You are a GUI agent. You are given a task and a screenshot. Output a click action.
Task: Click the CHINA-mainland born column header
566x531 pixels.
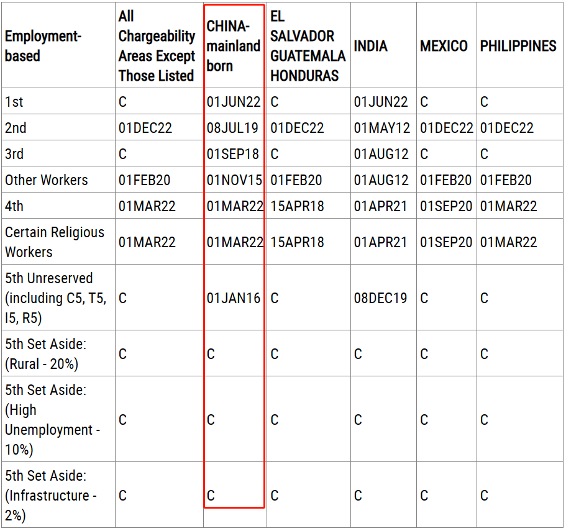[x=234, y=46]
